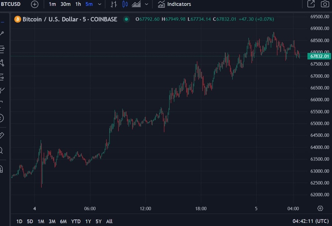Select the ruler measure tool
The height and width of the screenshot is (226, 332).
point(2,135)
